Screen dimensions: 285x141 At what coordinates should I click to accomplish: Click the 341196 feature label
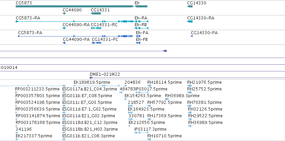click(24, 129)
